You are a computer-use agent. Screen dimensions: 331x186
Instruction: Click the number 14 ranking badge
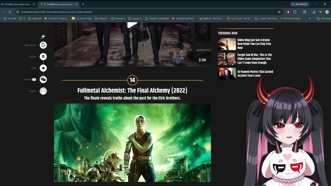pyautogui.click(x=132, y=80)
